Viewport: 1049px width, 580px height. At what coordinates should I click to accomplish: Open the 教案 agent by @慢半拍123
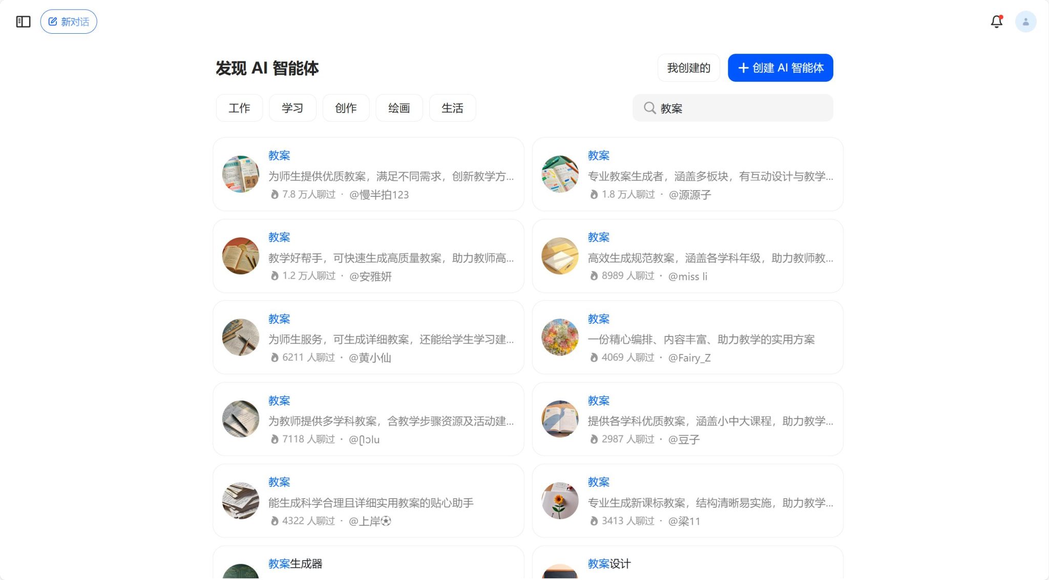[368, 174]
